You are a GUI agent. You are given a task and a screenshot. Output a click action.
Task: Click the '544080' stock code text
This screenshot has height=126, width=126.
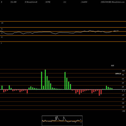tap(84, 2)
